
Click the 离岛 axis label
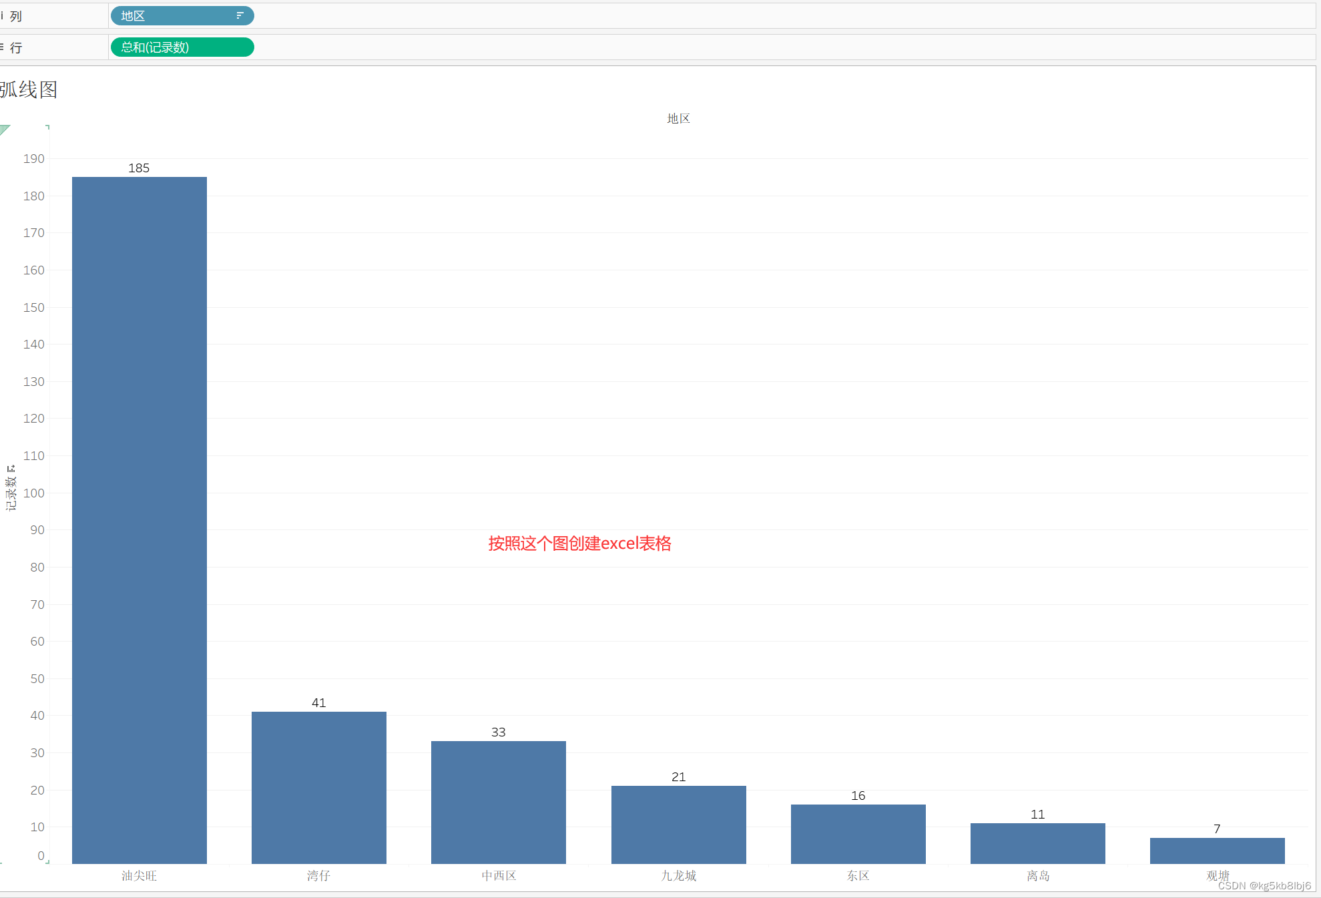[x=1038, y=875]
